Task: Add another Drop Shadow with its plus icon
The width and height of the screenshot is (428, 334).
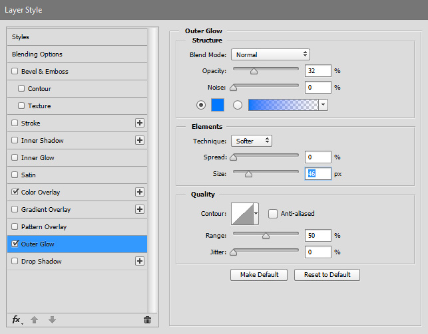Action: pyautogui.click(x=140, y=261)
